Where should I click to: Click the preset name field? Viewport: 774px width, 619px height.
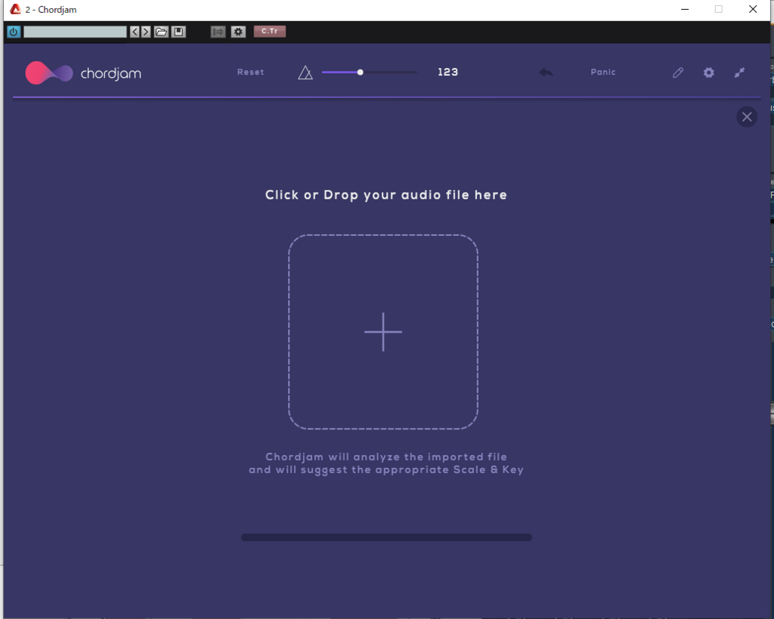coord(75,32)
